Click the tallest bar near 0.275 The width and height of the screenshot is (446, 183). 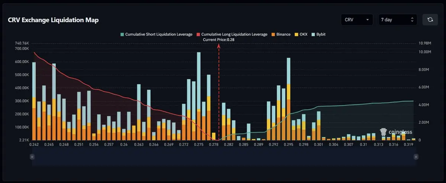pyautogui.click(x=199, y=96)
